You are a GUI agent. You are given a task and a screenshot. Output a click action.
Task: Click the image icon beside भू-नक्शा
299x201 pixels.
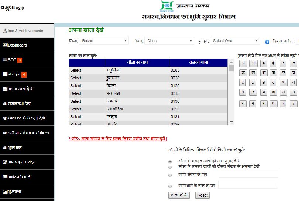5,191
